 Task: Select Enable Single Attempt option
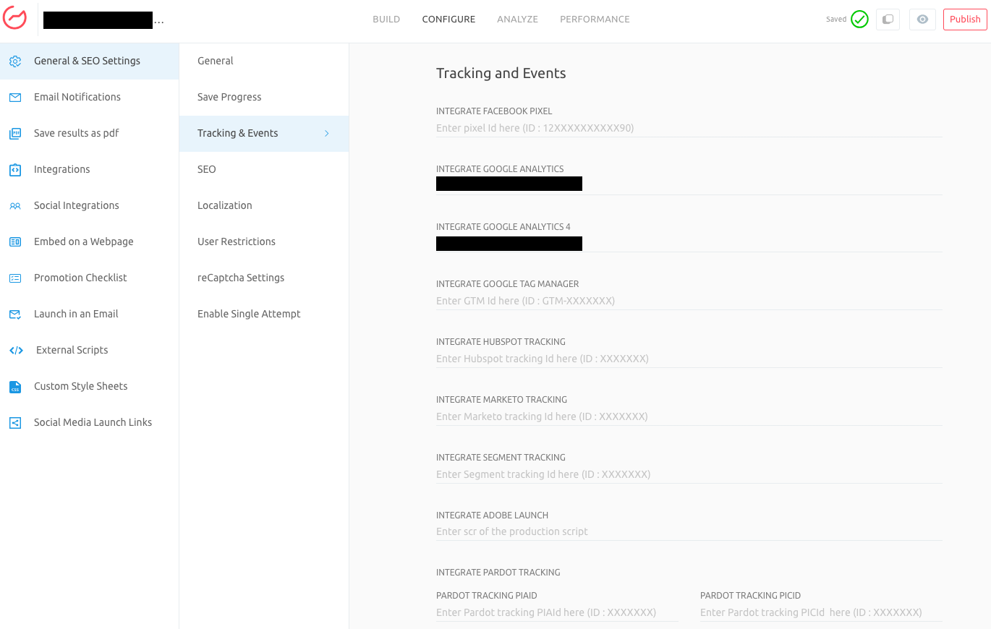coord(264,314)
